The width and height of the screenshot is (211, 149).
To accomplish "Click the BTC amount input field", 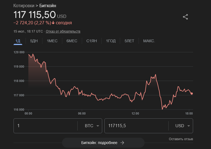I will (x=45, y=126).
